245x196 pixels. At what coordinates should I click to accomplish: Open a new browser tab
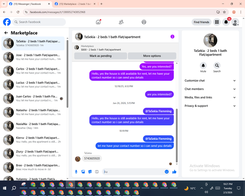coord(101,4)
